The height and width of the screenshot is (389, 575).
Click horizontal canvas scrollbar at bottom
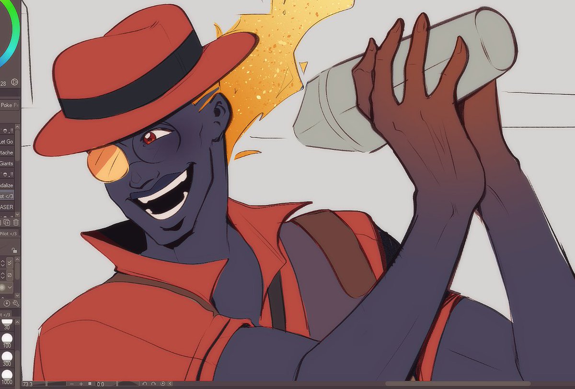pos(458,384)
